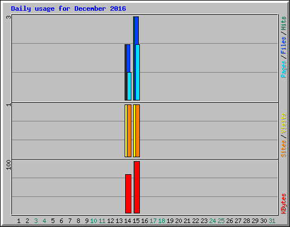This screenshot has height=227, width=290.
Task: Click day 19 on the x-axis
Action: (x=170, y=221)
